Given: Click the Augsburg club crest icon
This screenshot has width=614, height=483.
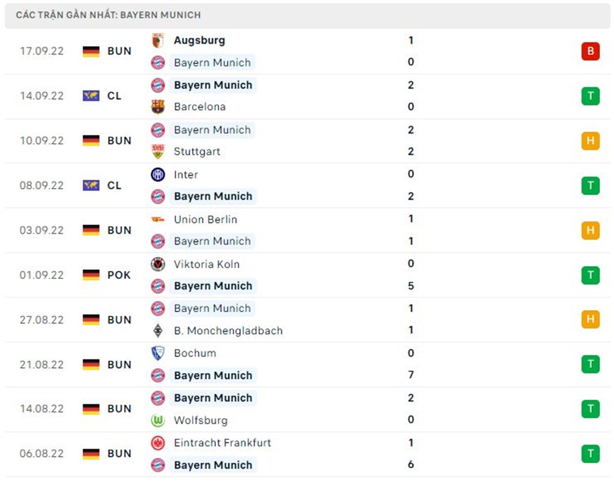Looking at the screenshot, I should click(x=158, y=41).
